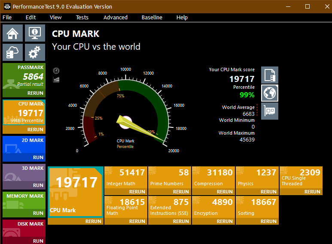The width and height of the screenshot is (332, 244).
Task: Open the Edit menu
Action: coord(30,17)
